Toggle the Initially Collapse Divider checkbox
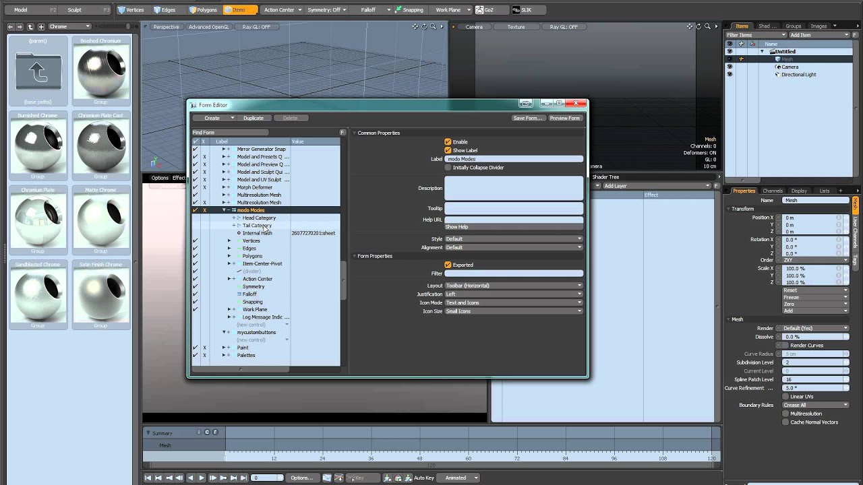 tap(448, 167)
